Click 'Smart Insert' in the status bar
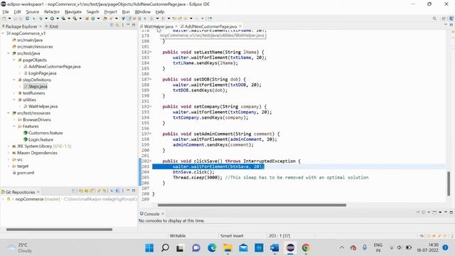The width and height of the screenshot is (455, 256). (232, 236)
